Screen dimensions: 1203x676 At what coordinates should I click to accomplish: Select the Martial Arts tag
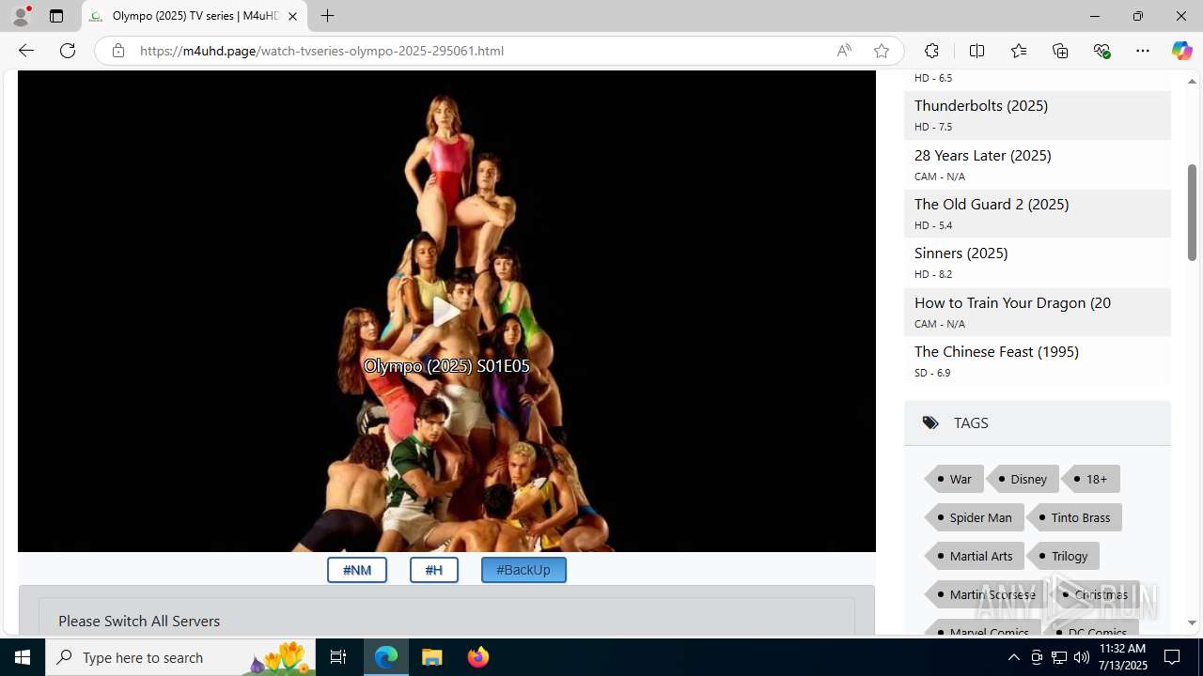pos(975,556)
